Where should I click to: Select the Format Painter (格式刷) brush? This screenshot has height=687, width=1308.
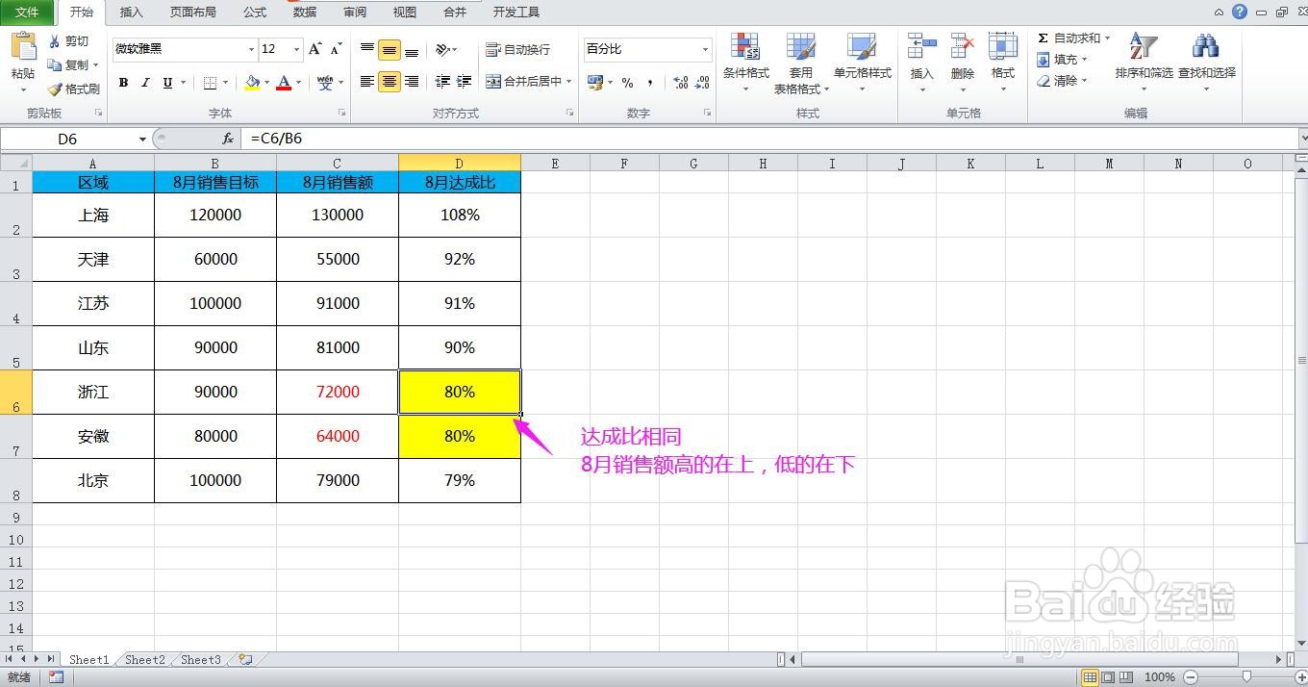(x=55, y=89)
